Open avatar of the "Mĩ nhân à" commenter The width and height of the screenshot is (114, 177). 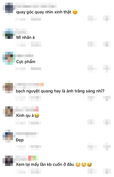(x=9, y=34)
